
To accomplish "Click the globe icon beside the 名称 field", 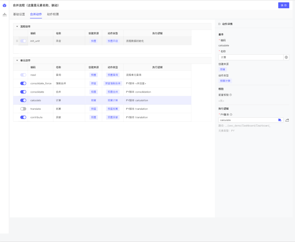I will (x=286, y=57).
